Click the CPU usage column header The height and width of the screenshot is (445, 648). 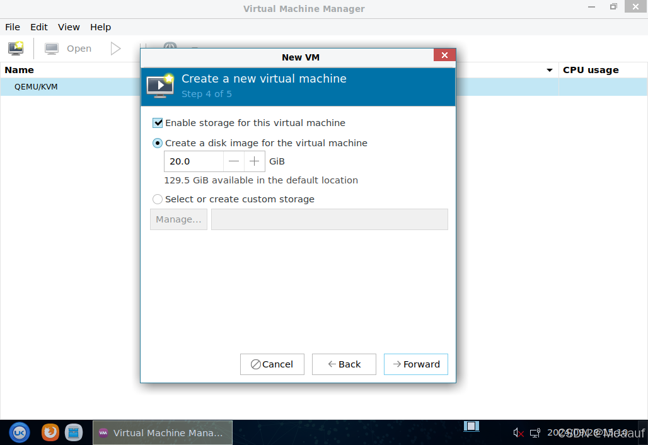[591, 70]
